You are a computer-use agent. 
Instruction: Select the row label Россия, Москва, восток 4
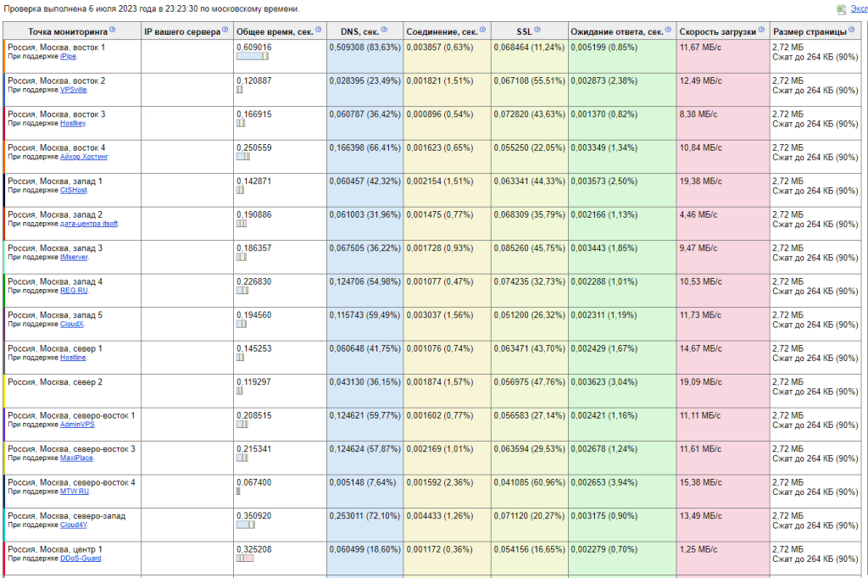click(x=57, y=147)
